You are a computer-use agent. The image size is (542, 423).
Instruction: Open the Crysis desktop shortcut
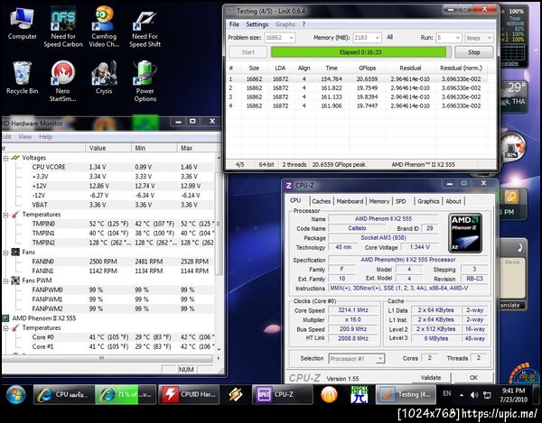point(104,78)
